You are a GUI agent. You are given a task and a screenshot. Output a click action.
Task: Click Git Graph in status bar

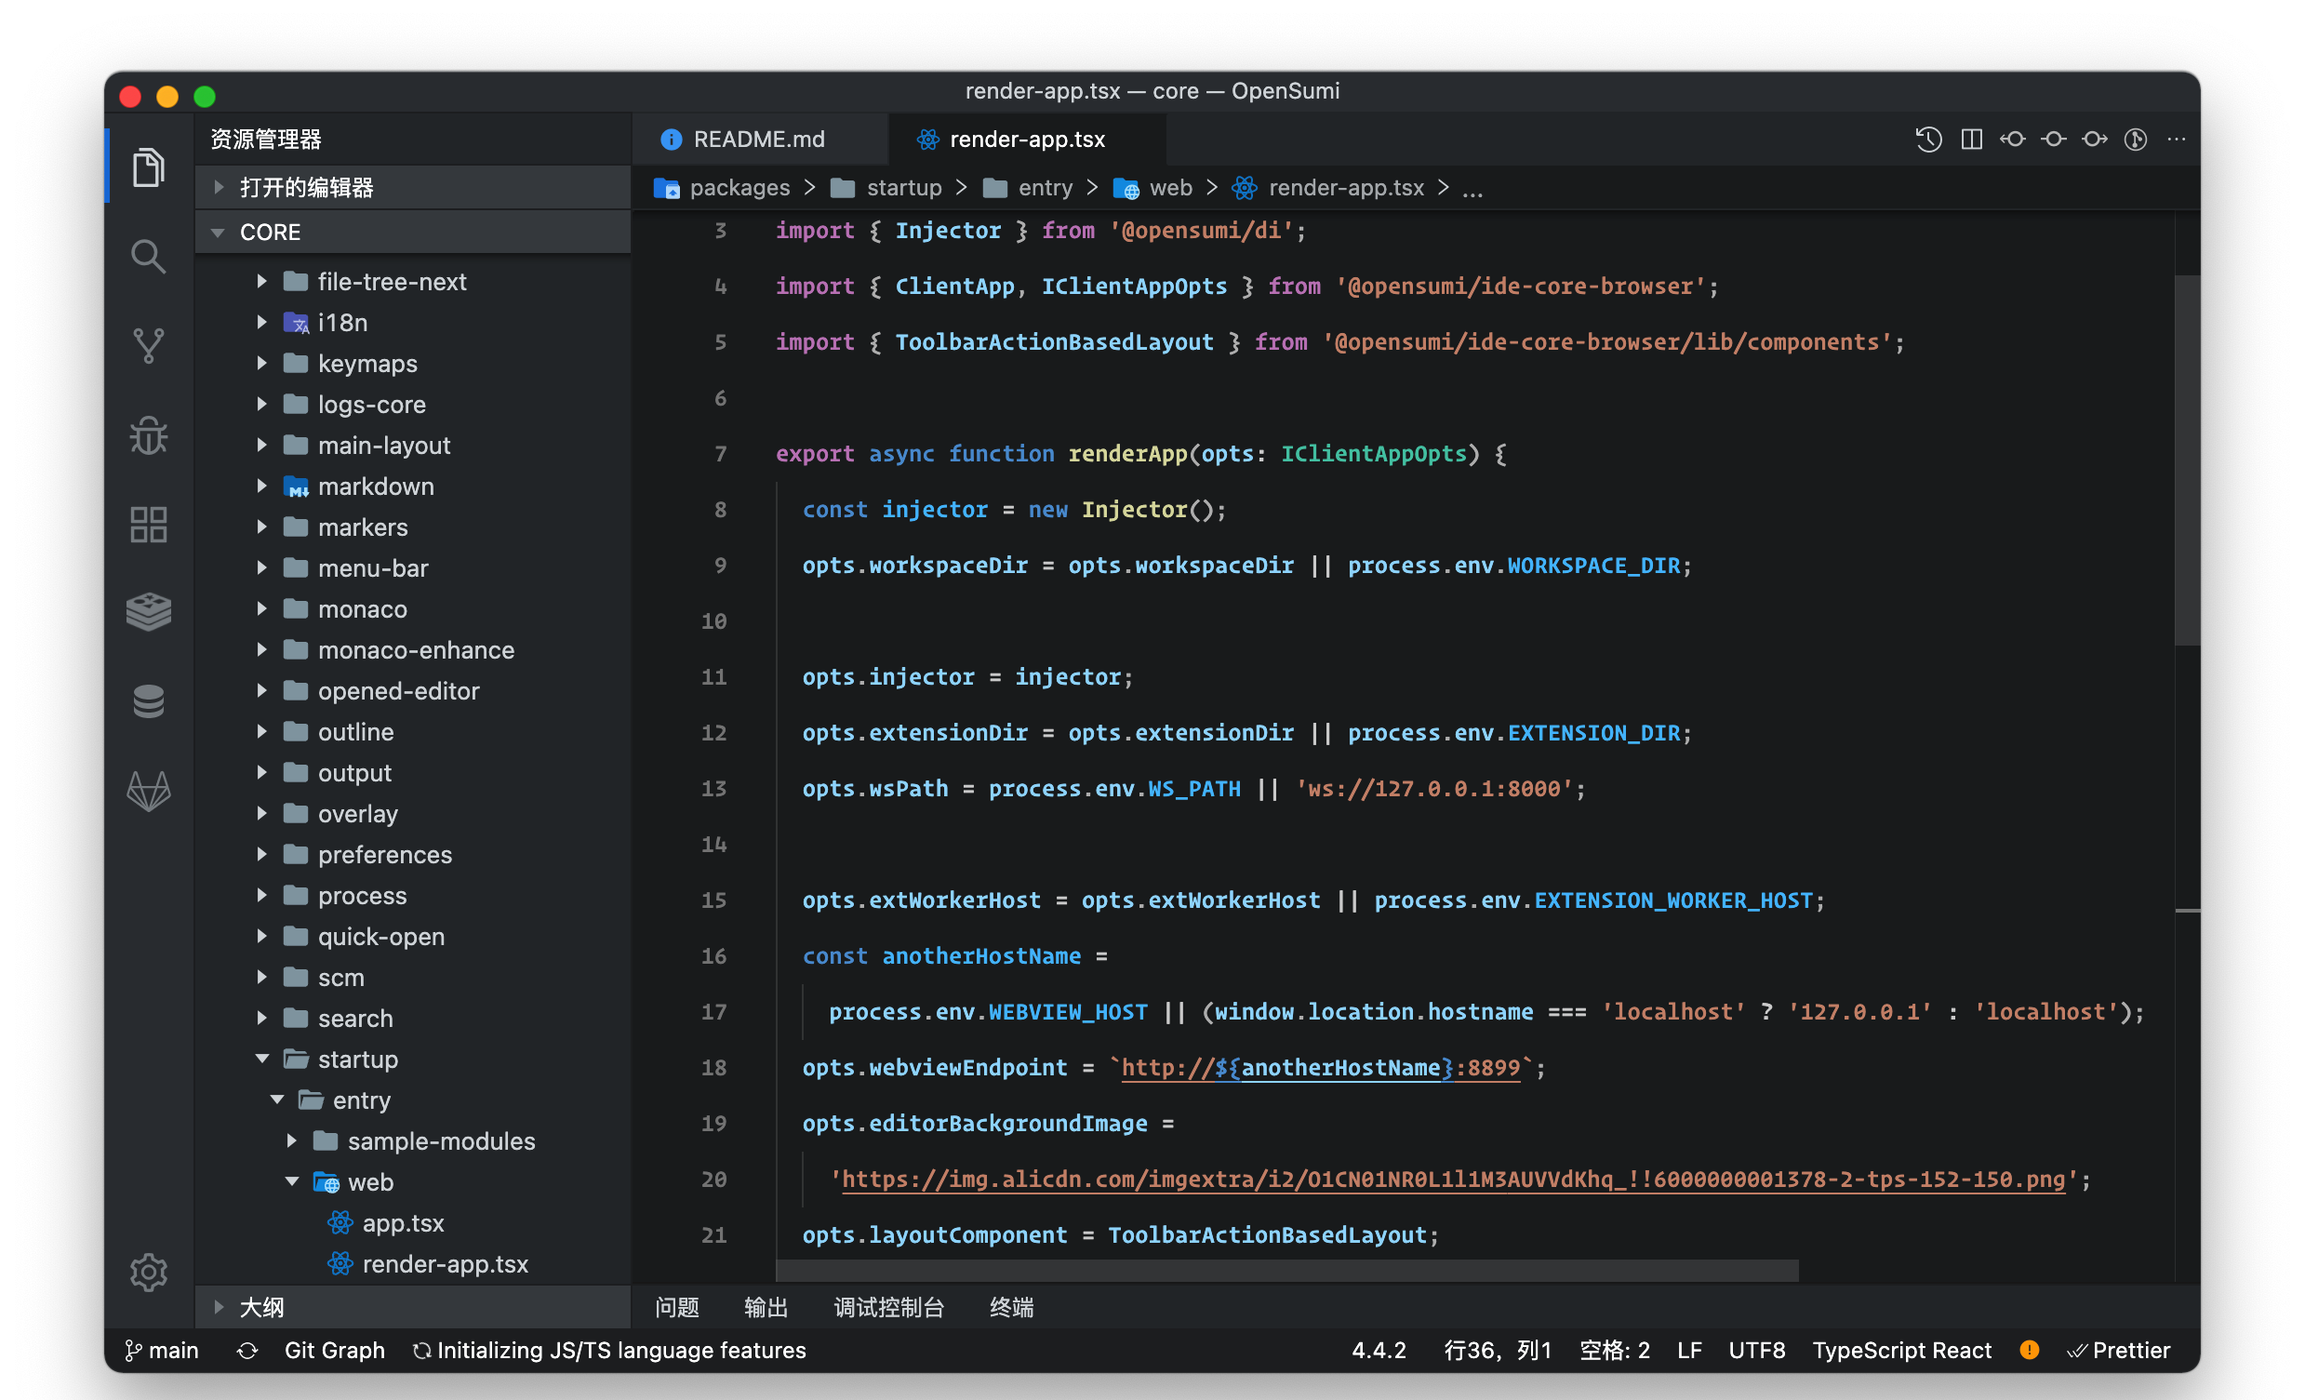pos(335,1351)
